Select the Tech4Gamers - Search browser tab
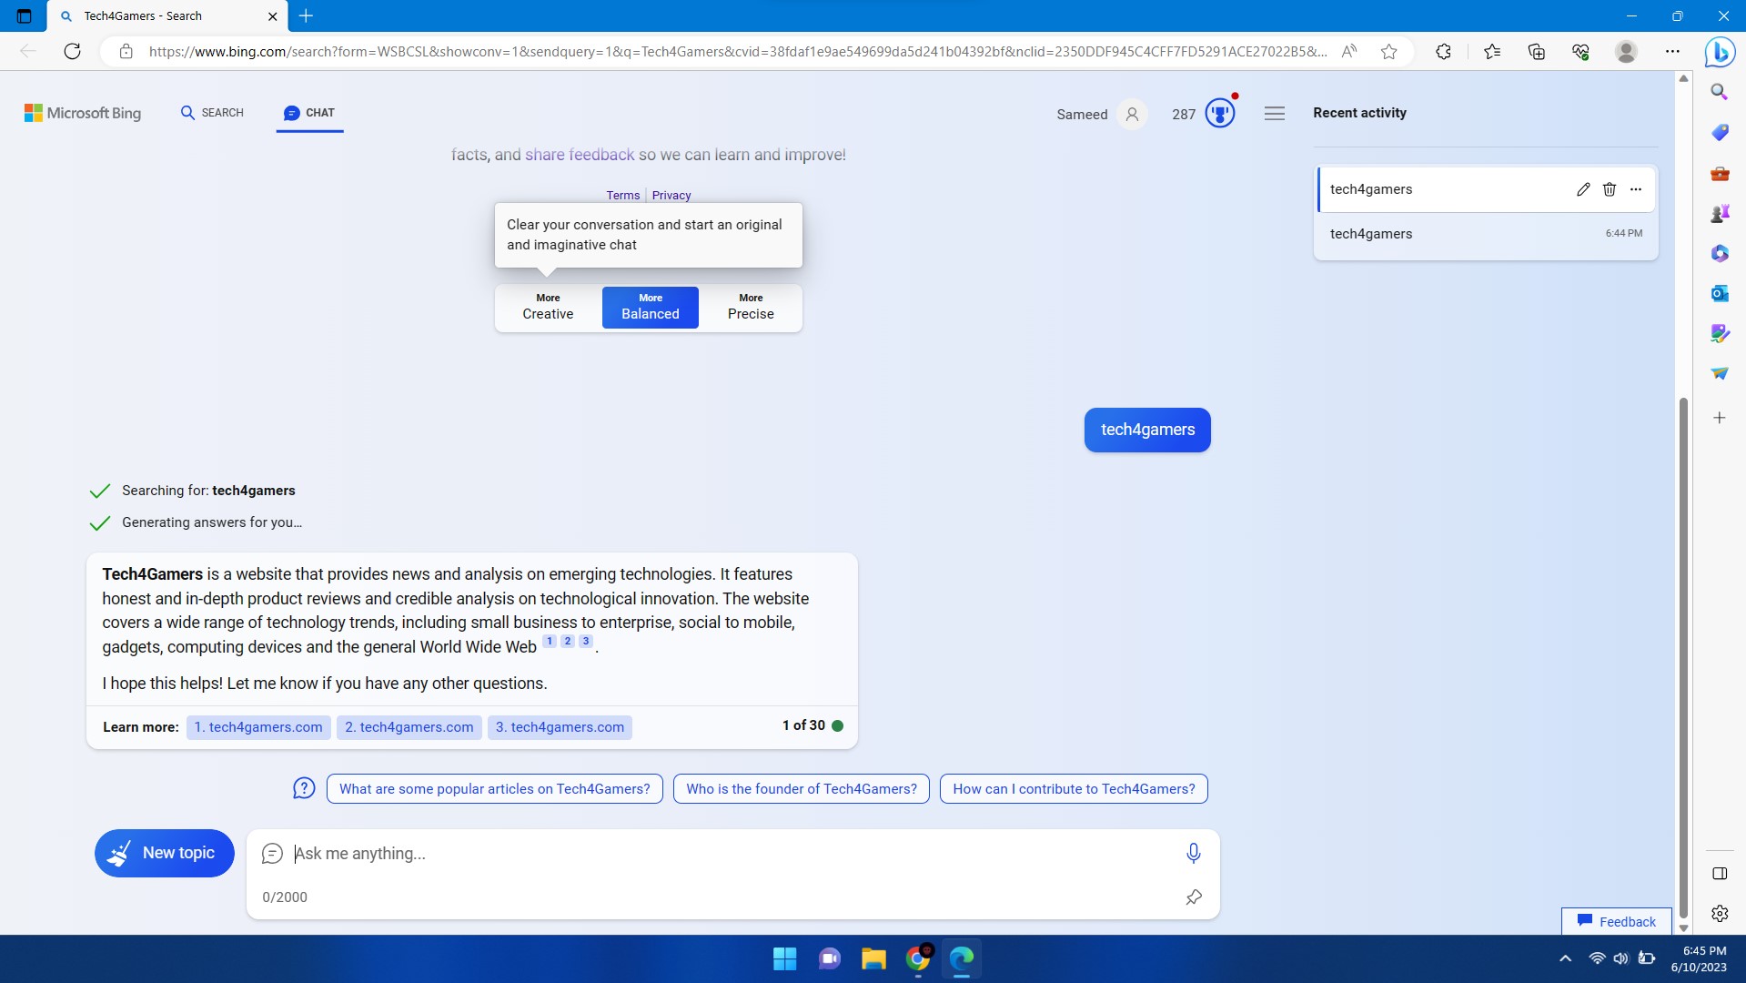 168,15
